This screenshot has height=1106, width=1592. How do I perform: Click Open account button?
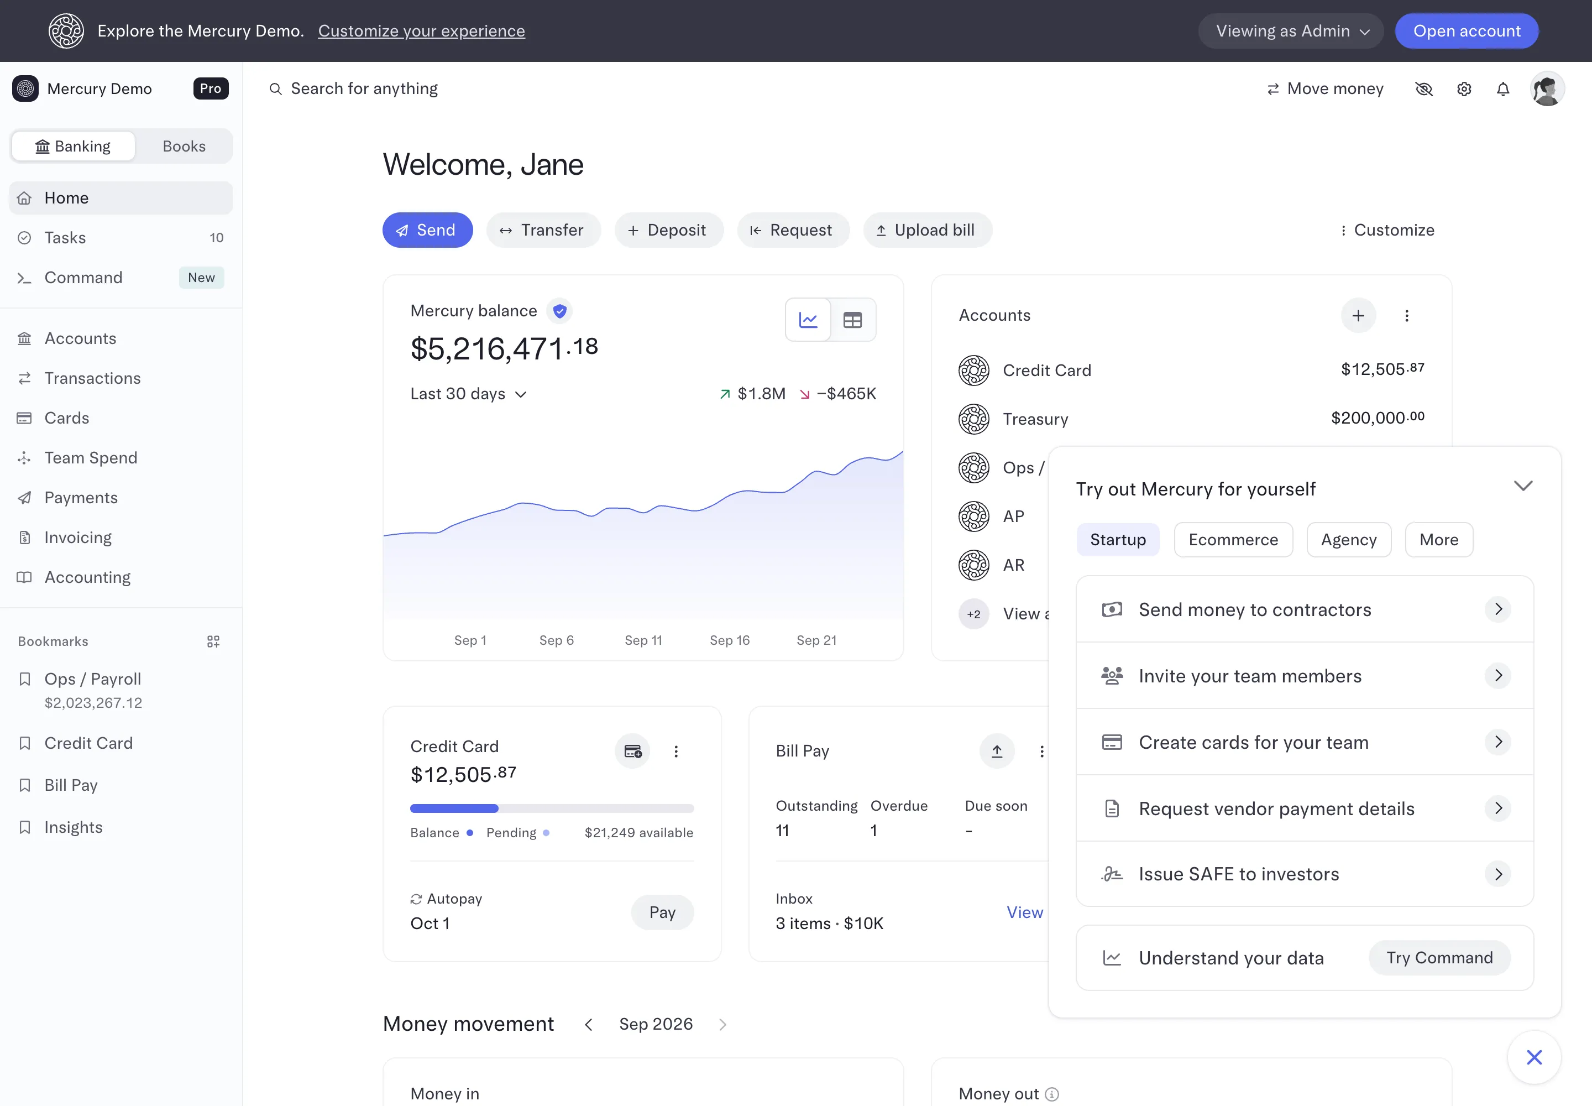pyautogui.click(x=1467, y=31)
